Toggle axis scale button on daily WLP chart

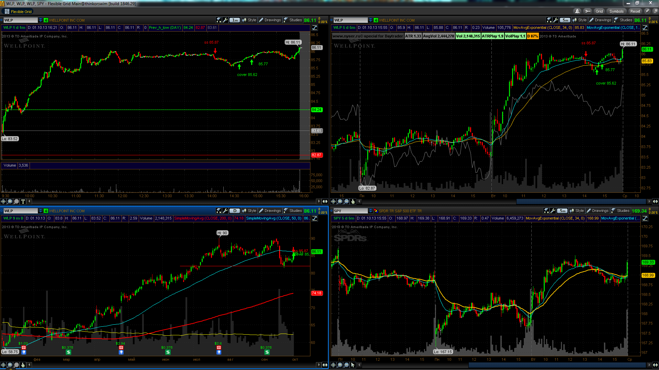click(x=315, y=218)
